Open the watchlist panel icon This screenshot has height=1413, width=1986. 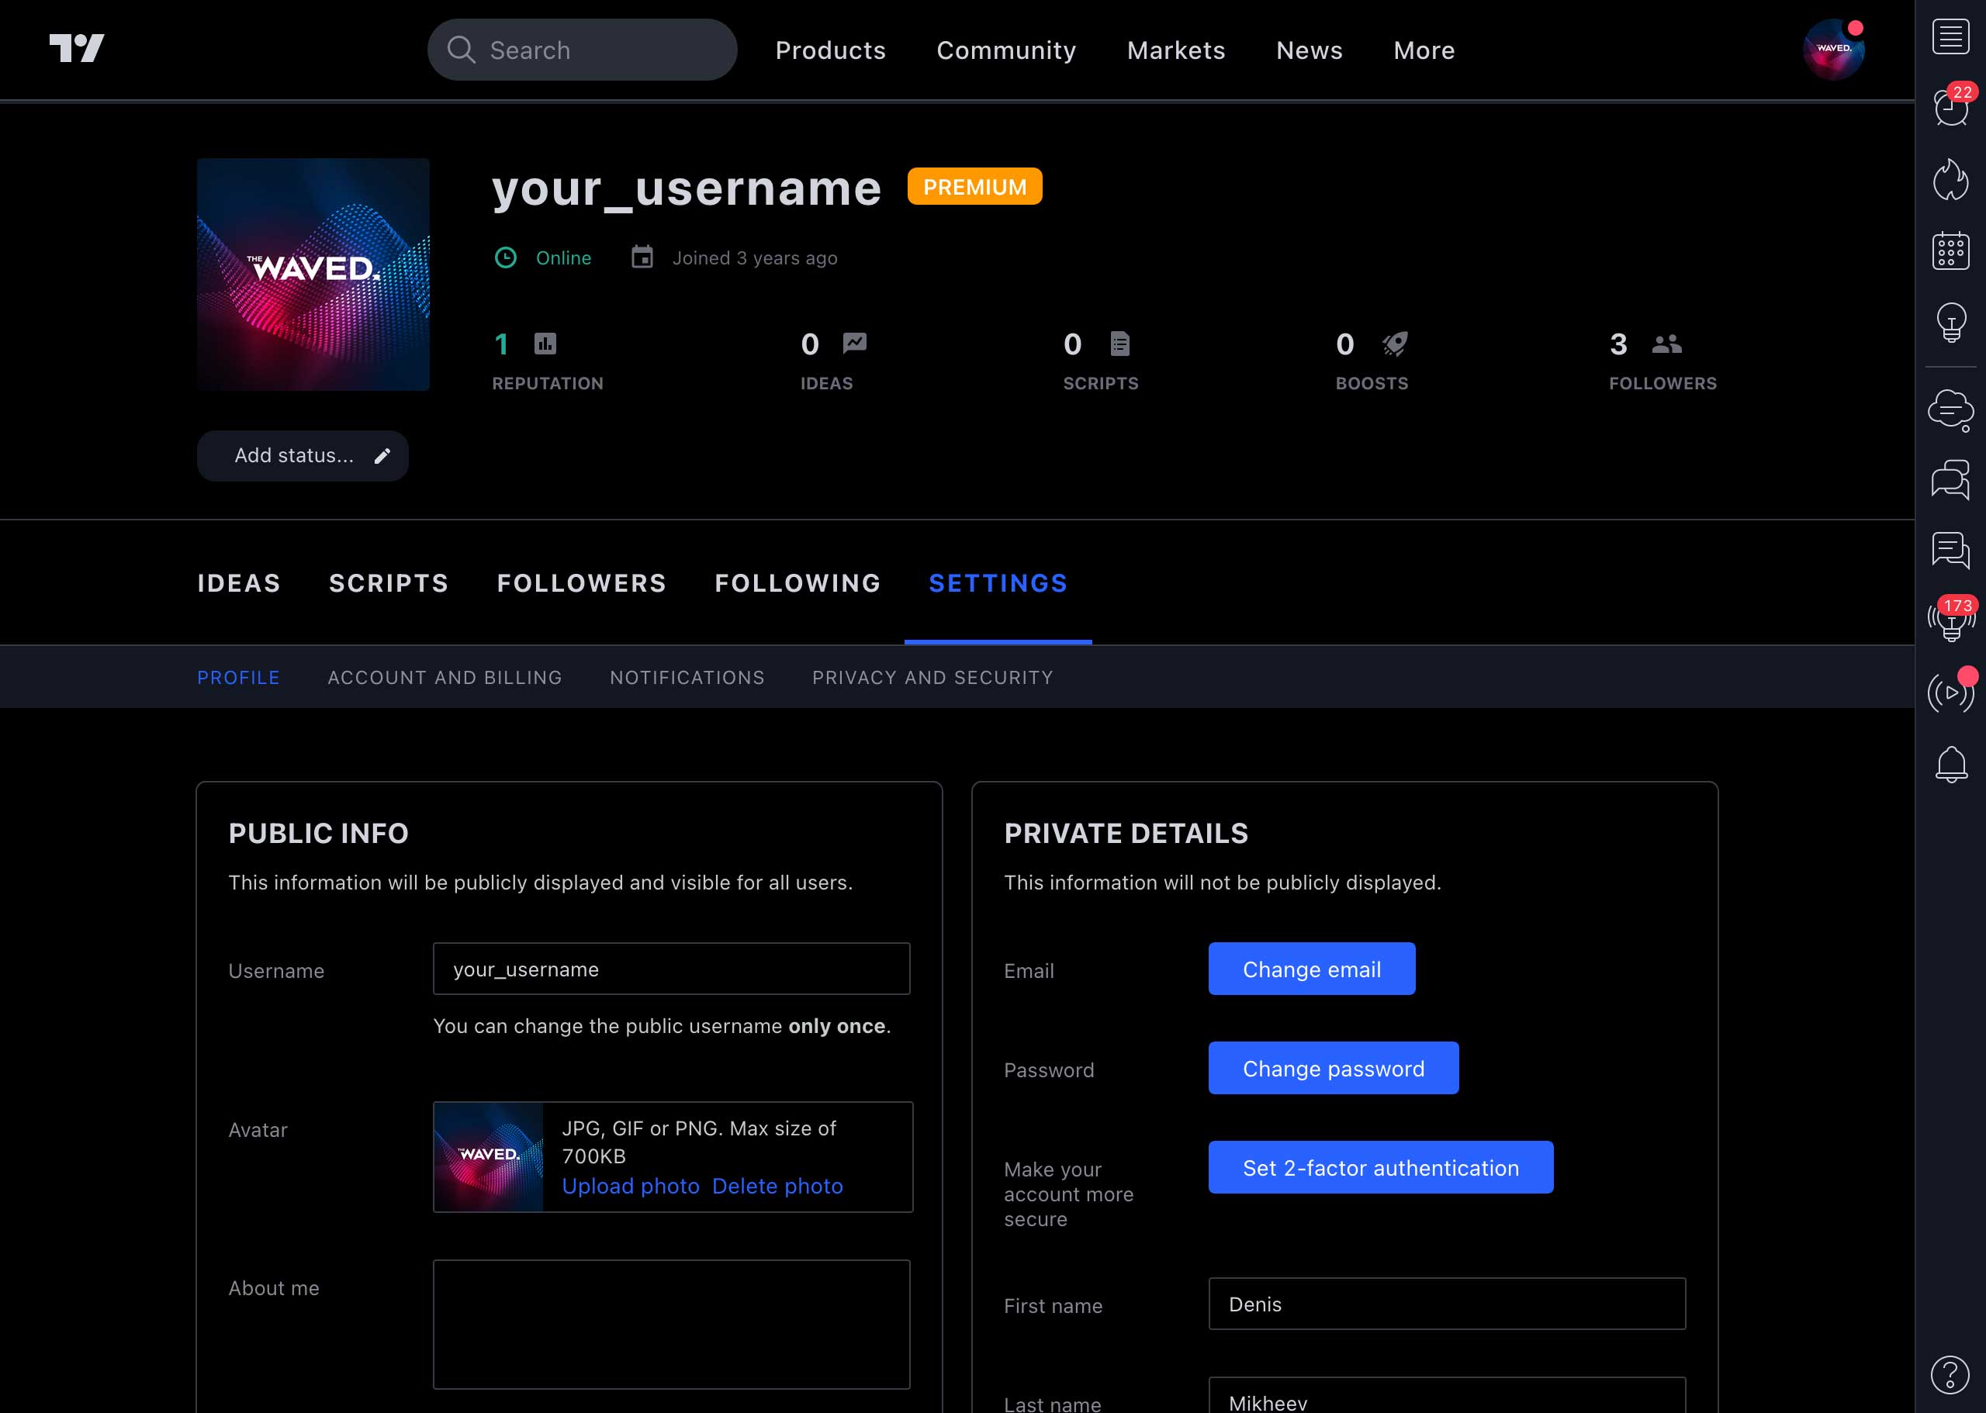1950,36
